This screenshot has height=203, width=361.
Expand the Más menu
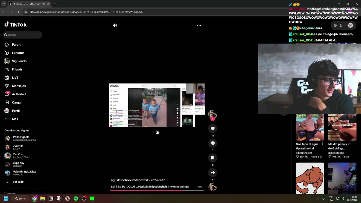pos(15,119)
